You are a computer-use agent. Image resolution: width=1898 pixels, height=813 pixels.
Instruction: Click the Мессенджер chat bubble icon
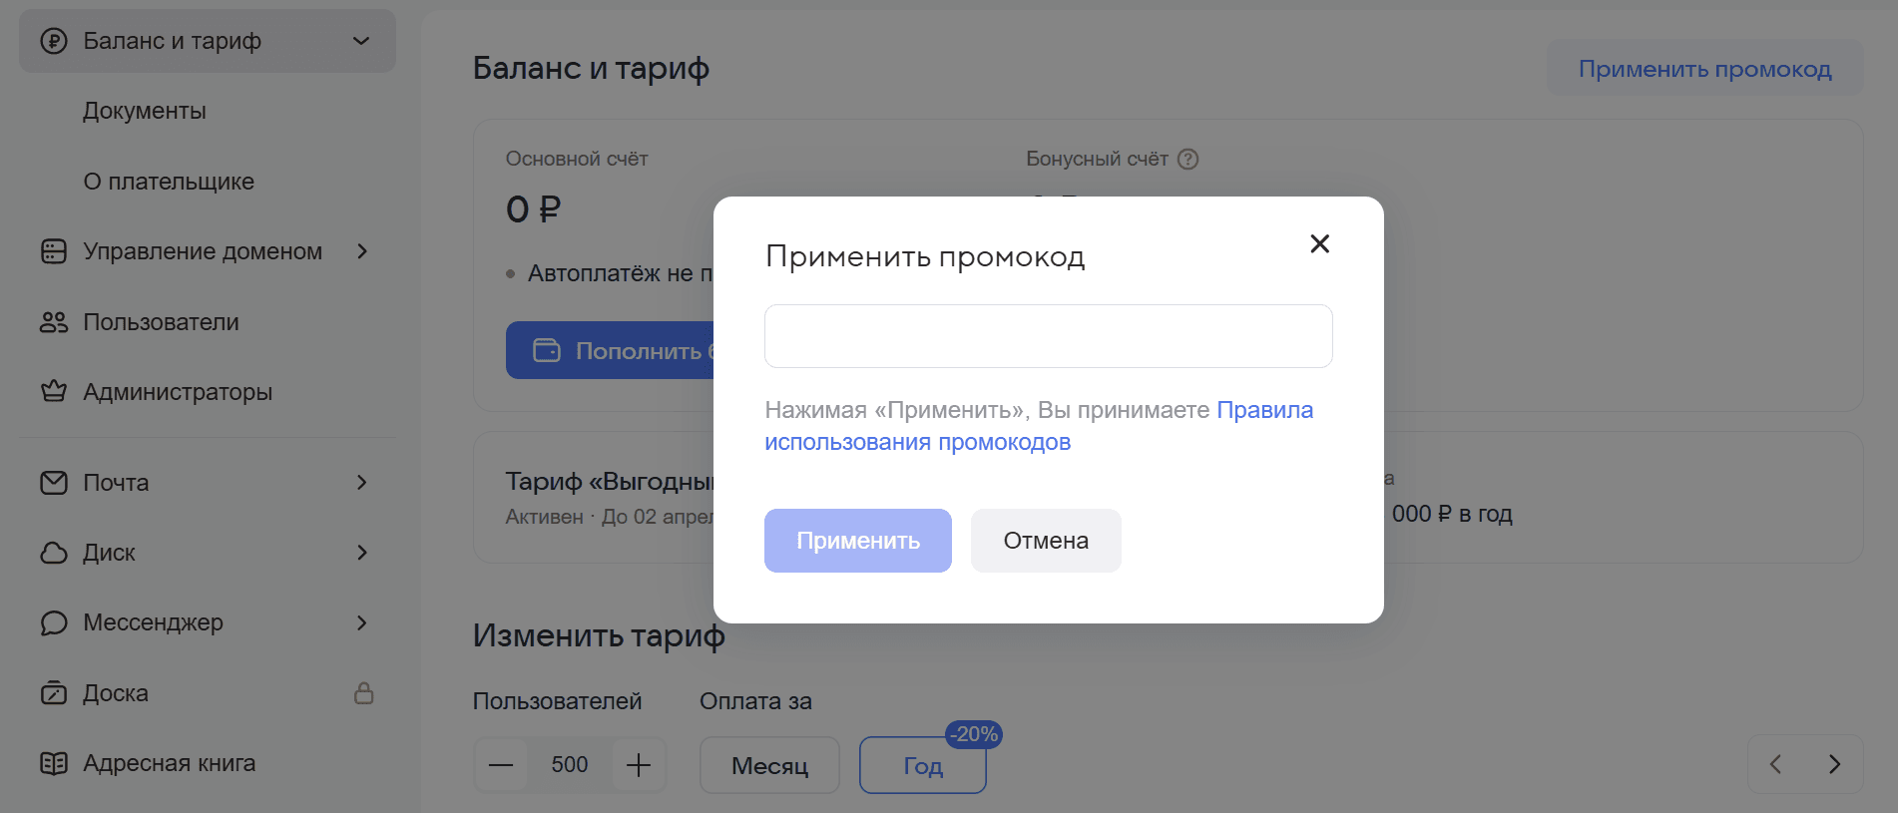point(54,623)
